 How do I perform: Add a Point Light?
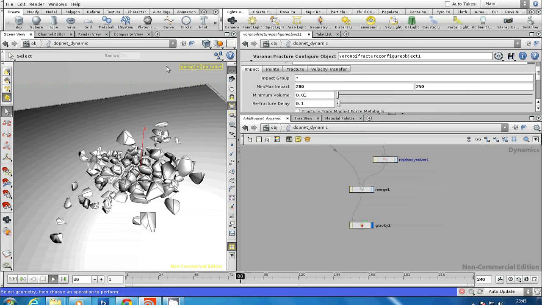point(252,22)
